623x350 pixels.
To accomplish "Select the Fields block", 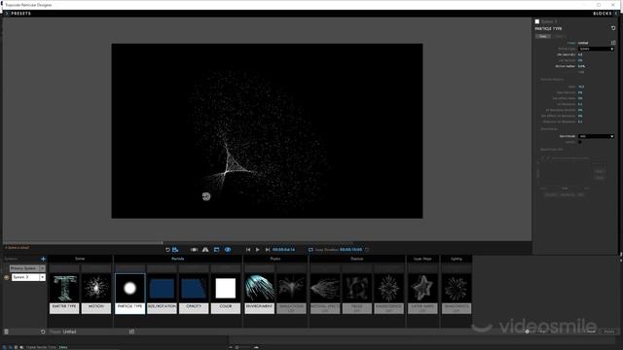I will (x=357, y=294).
